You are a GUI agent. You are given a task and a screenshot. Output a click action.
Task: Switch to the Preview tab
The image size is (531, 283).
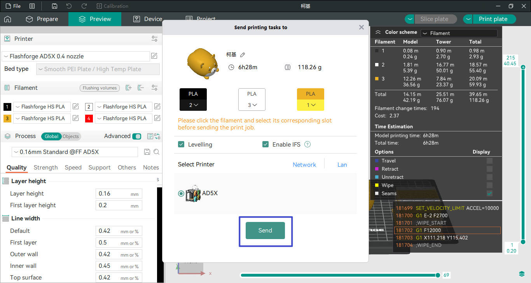95,19
